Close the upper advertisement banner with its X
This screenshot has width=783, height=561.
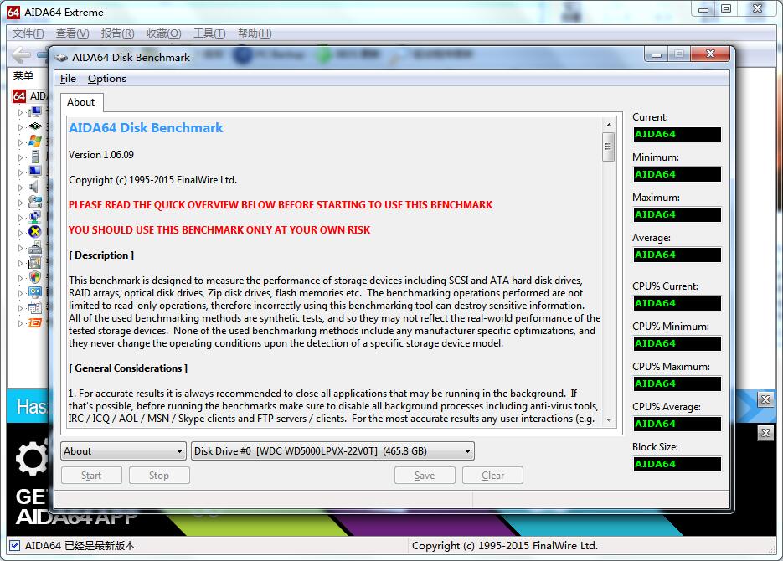coord(765,399)
